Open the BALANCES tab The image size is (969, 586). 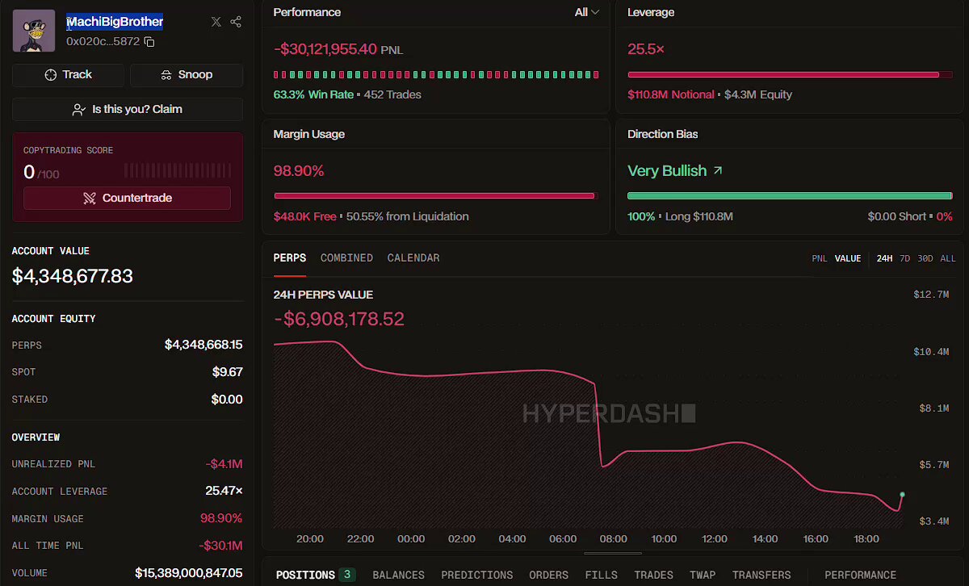tap(398, 575)
